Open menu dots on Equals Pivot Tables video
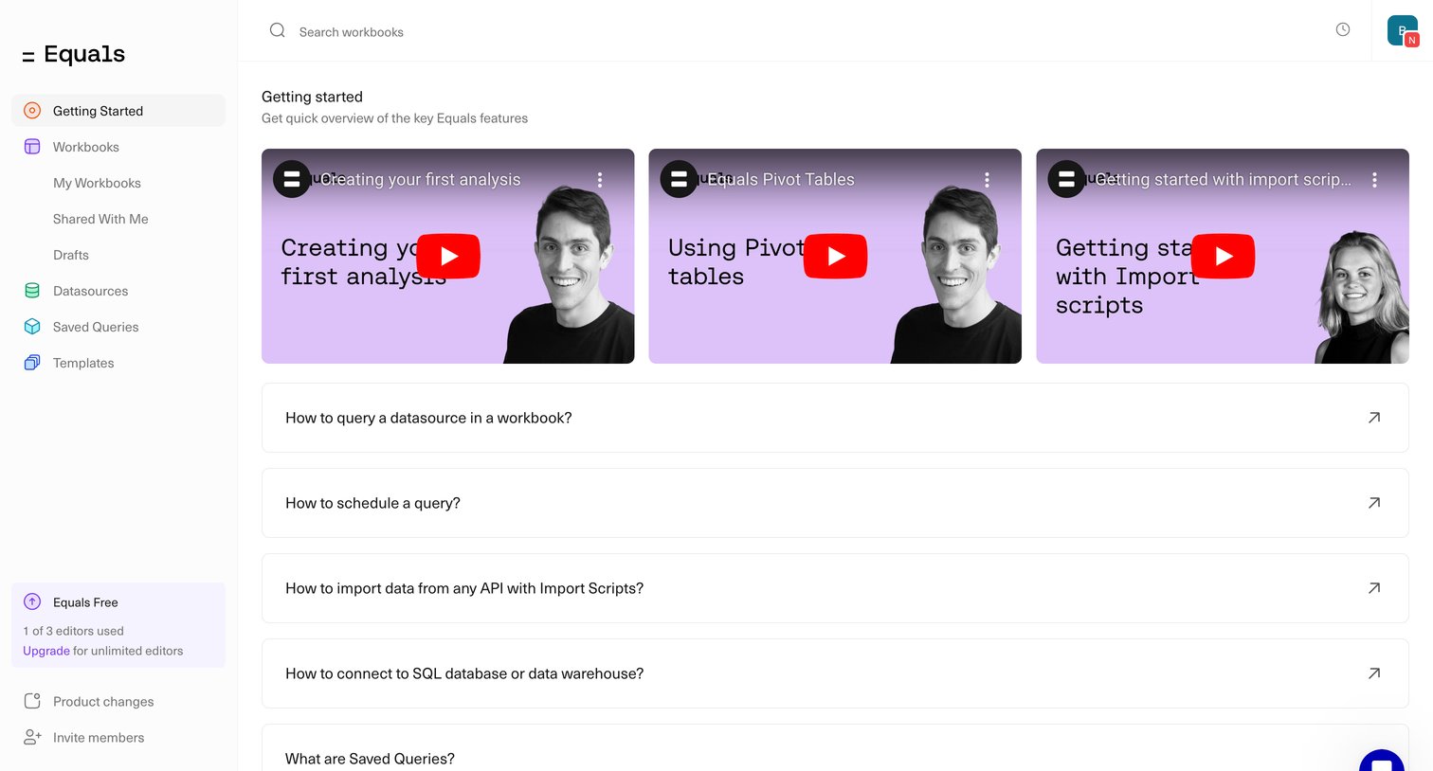1433x771 pixels. tap(987, 179)
